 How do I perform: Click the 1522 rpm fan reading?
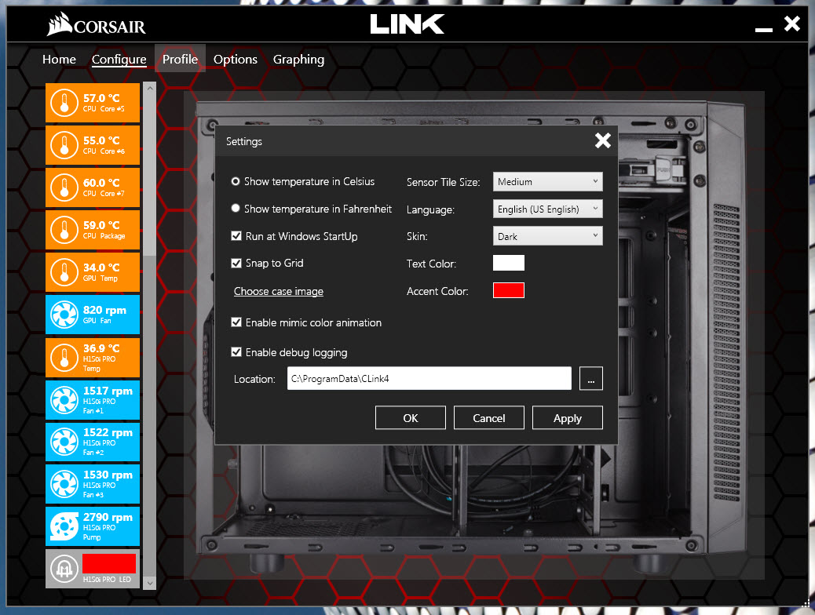point(108,432)
